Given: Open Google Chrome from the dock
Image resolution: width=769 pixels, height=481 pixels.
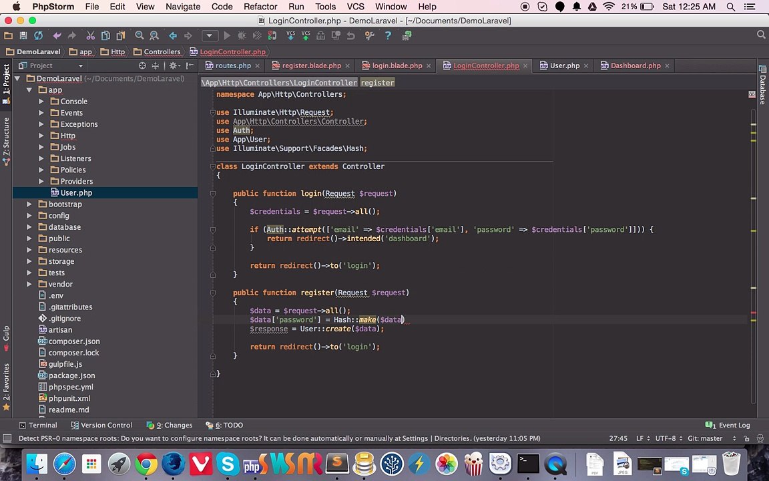Looking at the screenshot, I should (146, 464).
